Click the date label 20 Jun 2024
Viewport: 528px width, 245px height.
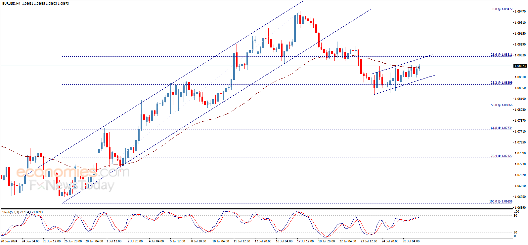9,241
